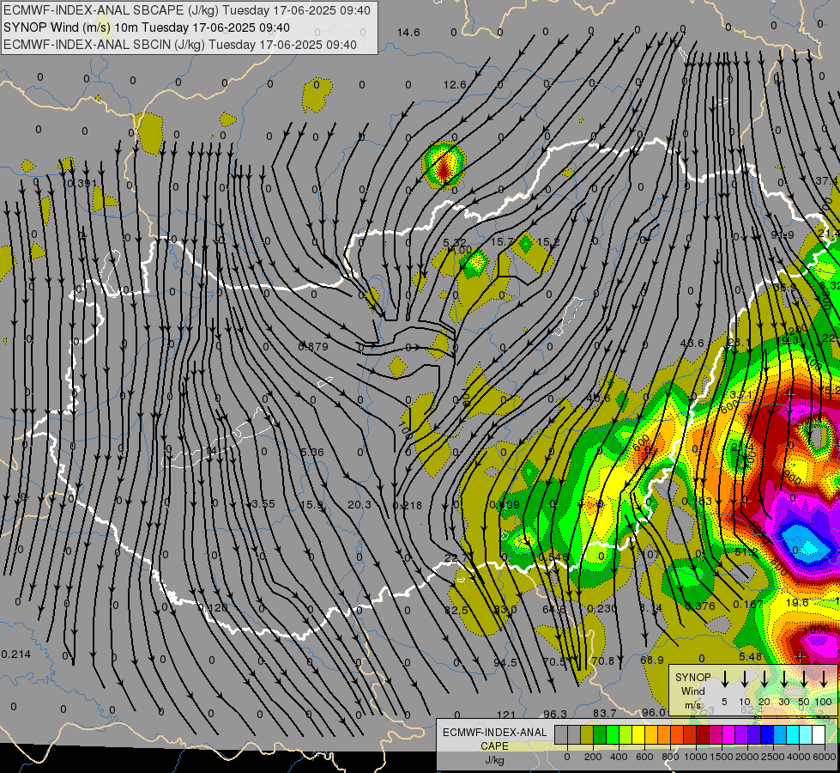Pick the dark green CAPE legend swatch

[600, 735]
